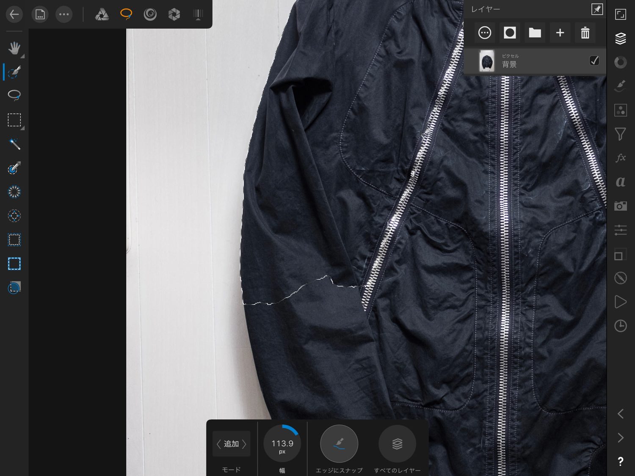This screenshot has height=476, width=635.
Task: Select the Magic Wand flood select tool
Action: (14, 144)
